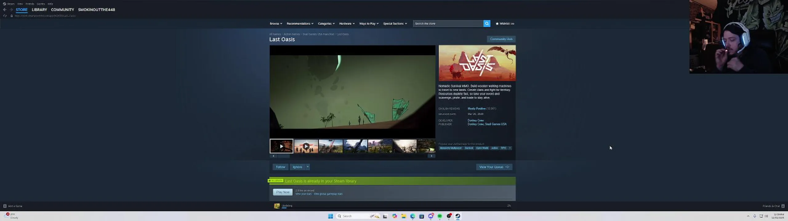Click the Add a Game plus icon
This screenshot has height=221, width=788.
5,206
